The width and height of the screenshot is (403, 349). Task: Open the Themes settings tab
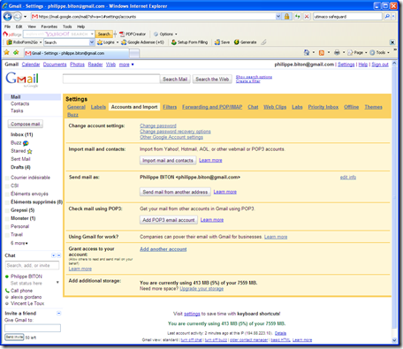pos(373,107)
